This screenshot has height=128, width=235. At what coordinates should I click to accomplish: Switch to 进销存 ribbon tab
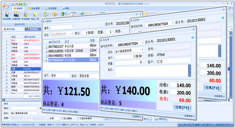click(x=18, y=8)
